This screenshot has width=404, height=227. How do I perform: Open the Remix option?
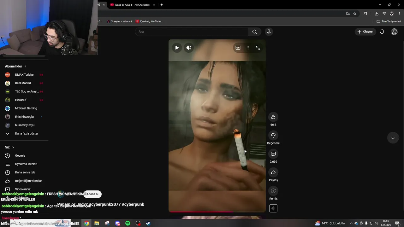click(x=273, y=191)
